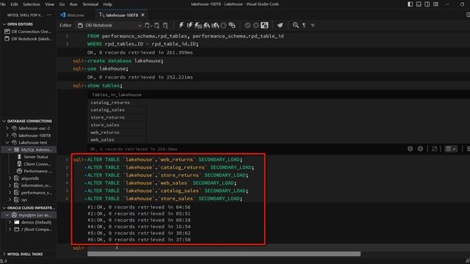The width and height of the screenshot is (470, 264).
Task: Open the Go menu
Action: (x=62, y=4)
